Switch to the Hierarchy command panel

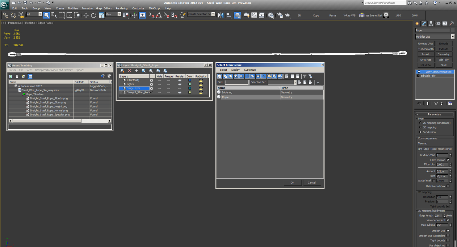(x=431, y=23)
